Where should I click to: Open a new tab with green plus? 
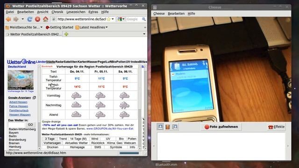click(x=66, y=34)
